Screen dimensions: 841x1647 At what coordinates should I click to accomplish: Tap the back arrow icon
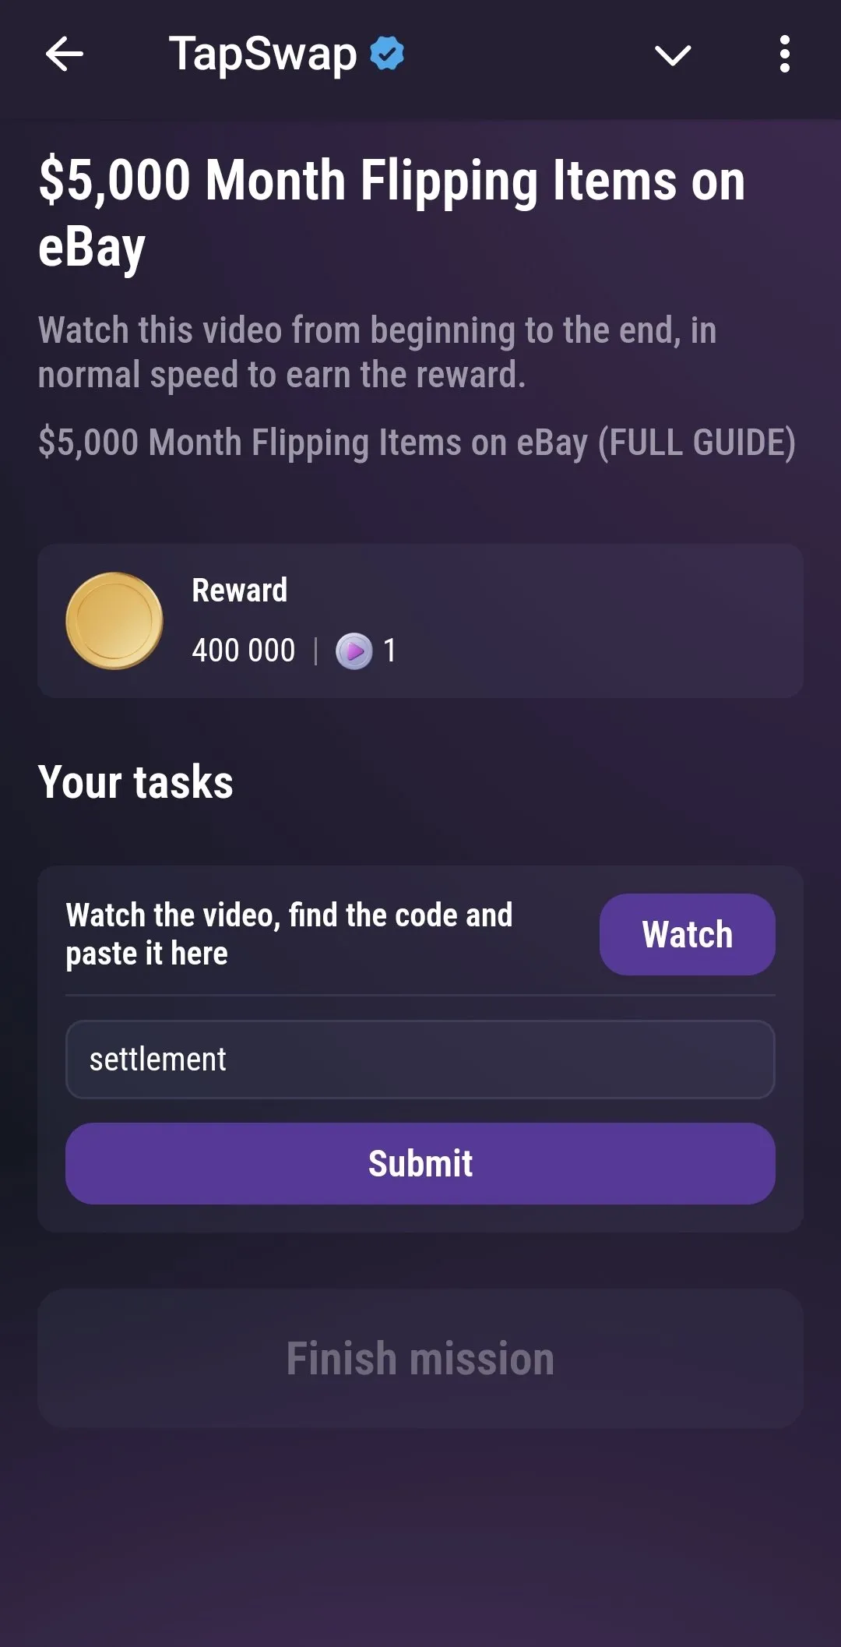(x=65, y=55)
